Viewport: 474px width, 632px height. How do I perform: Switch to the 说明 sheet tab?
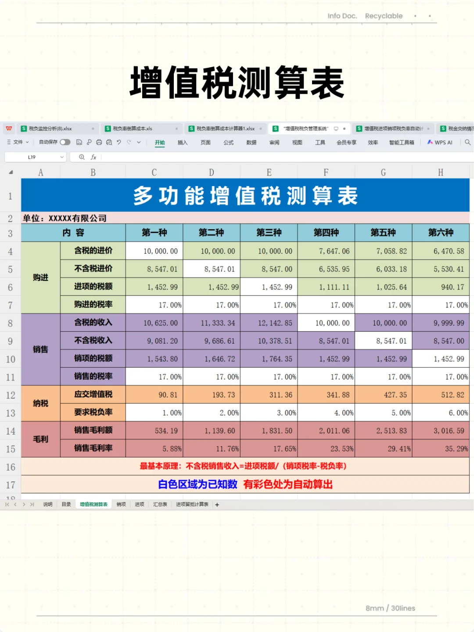[x=48, y=505]
